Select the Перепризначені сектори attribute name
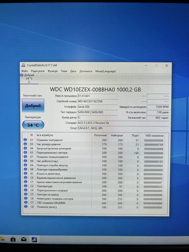This screenshot has height=252, width=189. tap(52, 153)
